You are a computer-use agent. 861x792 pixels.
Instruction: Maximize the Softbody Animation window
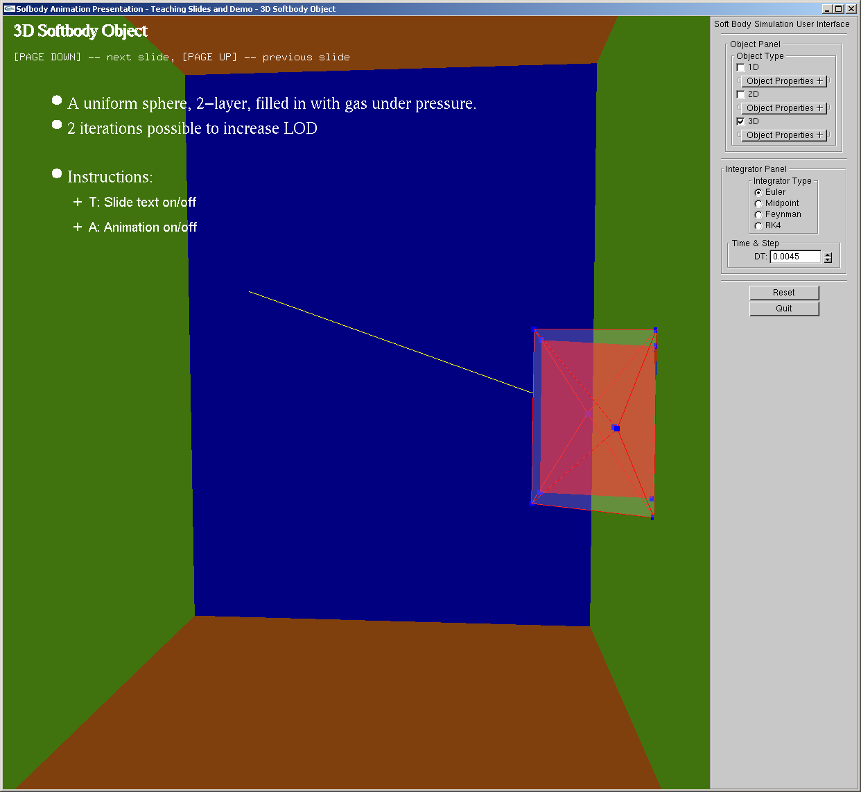[838, 9]
